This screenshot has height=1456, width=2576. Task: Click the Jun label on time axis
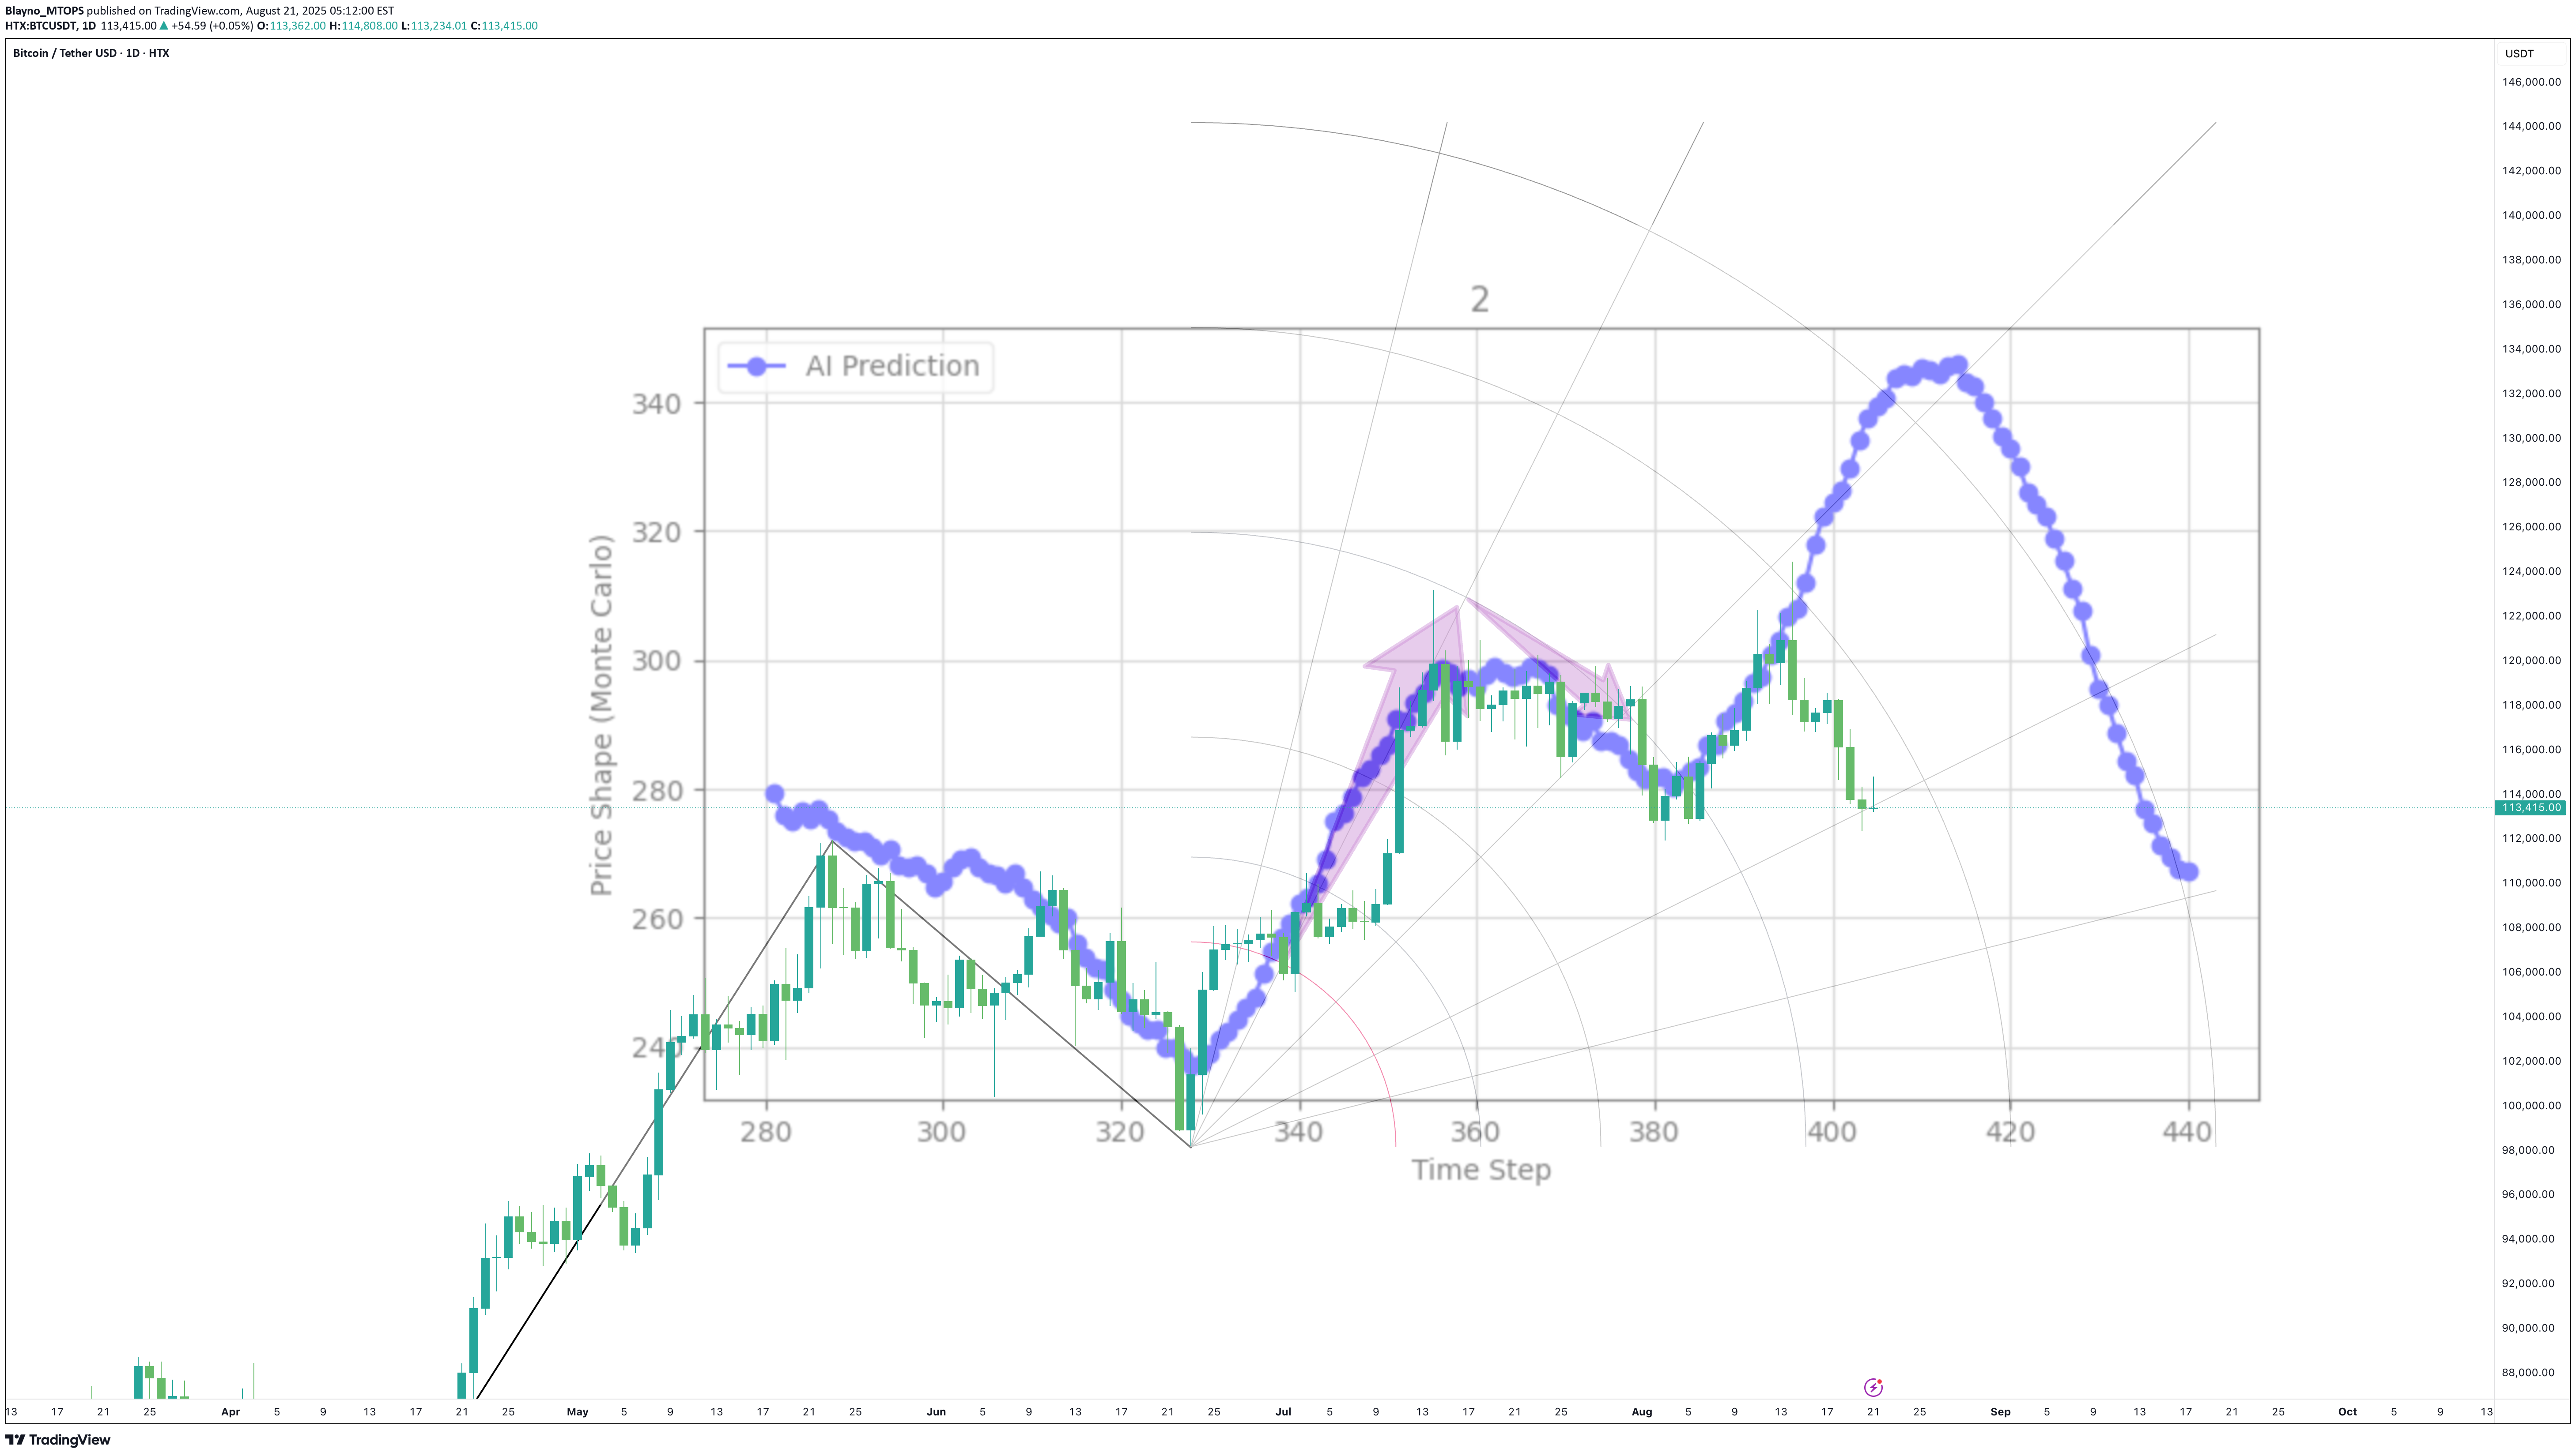pos(936,1412)
